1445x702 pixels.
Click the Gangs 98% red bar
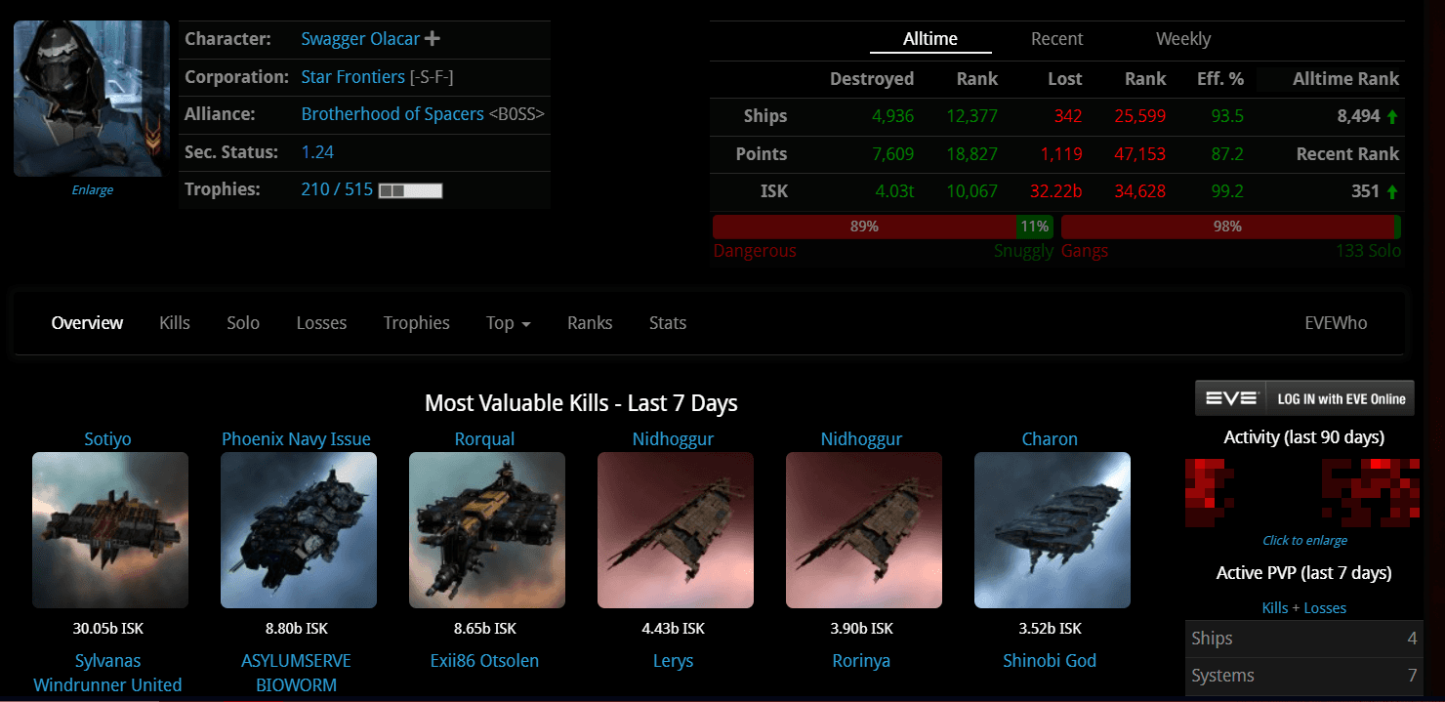[x=1227, y=227]
